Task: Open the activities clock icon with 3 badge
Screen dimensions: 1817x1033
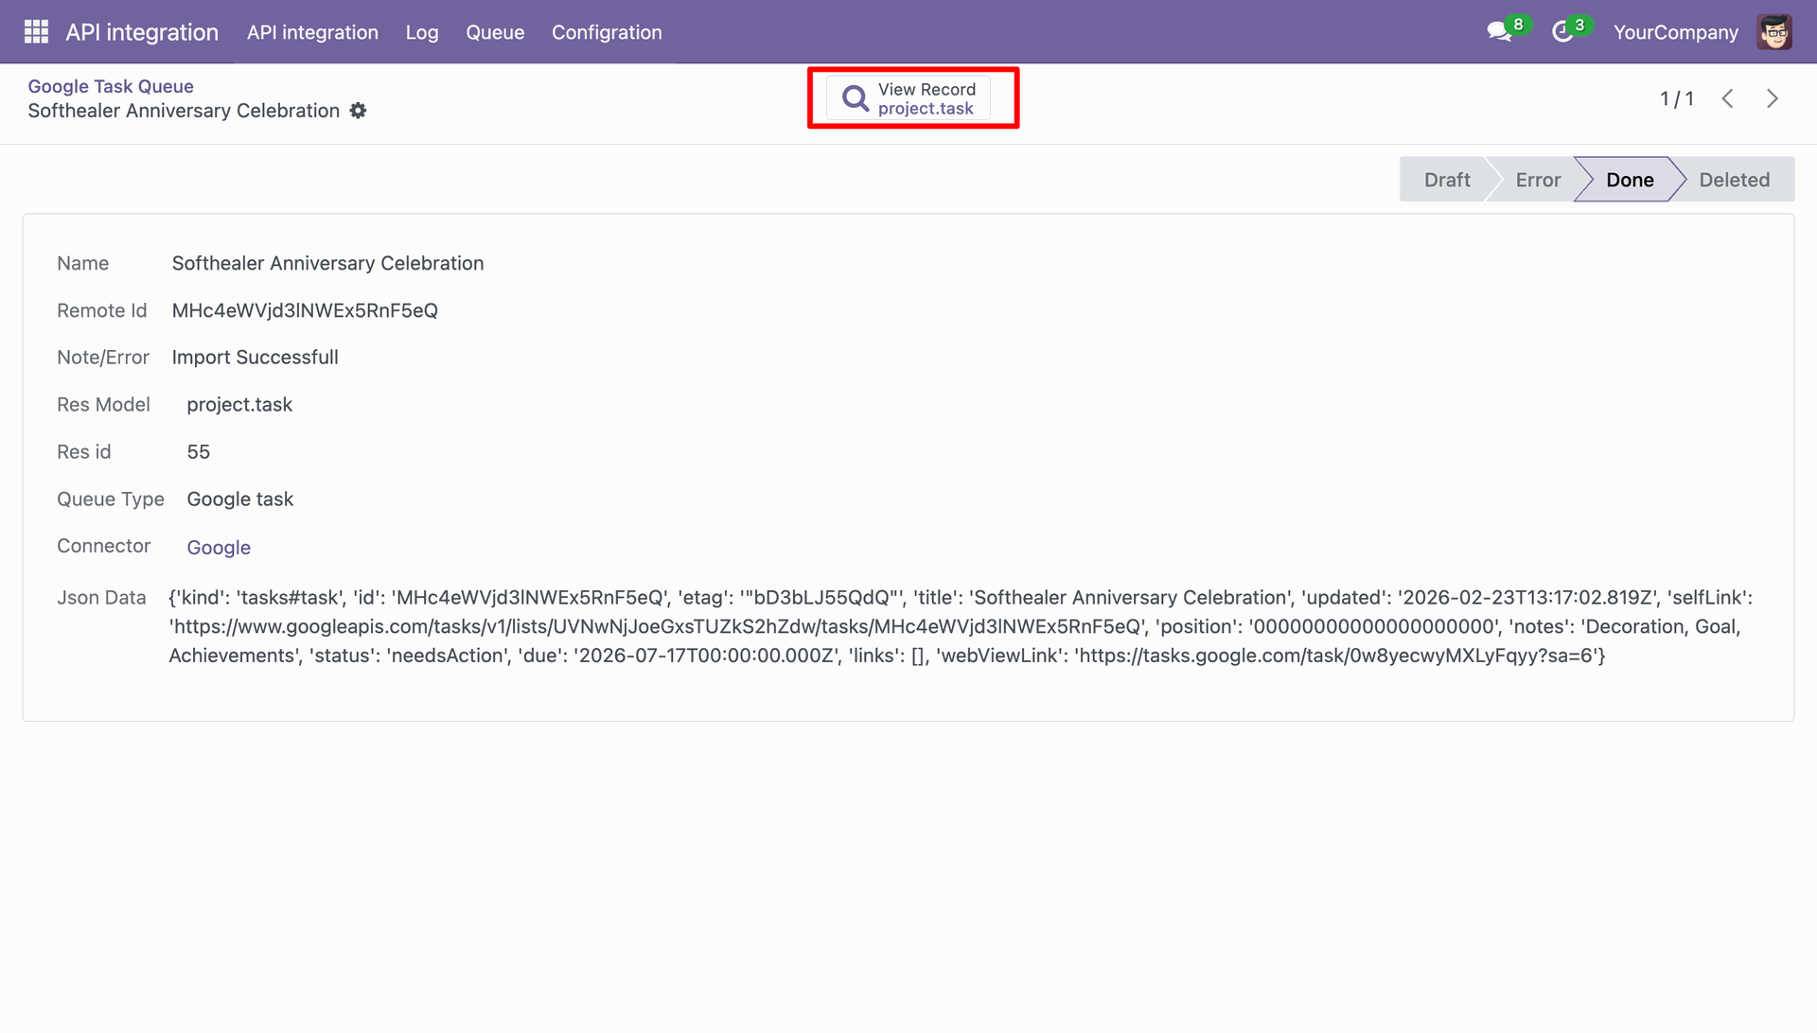Action: tap(1562, 32)
